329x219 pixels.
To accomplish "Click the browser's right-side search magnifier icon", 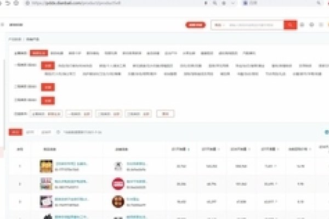I will pos(319,3).
